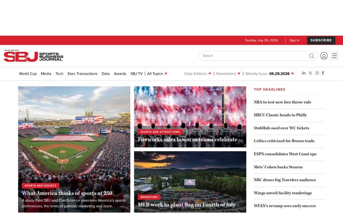Click the search magnifier icon
343x214 pixels.
312,56
